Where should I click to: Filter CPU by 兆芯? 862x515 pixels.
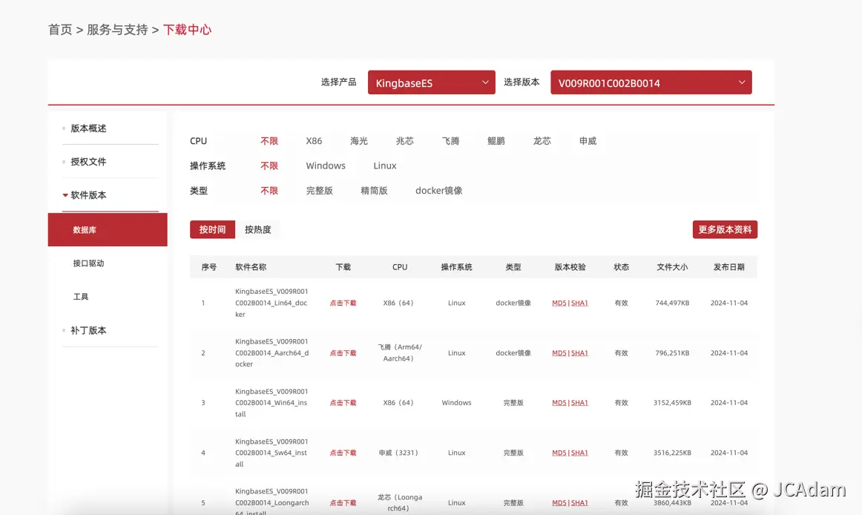pos(404,142)
